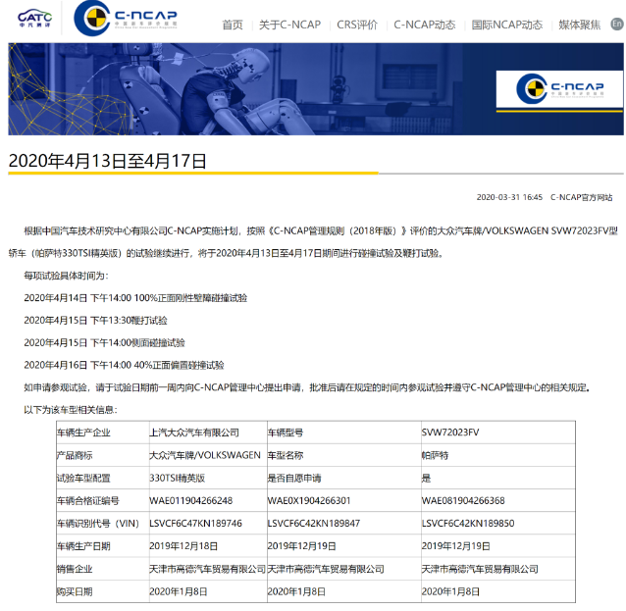
Task: Click the 销售企业 table cell
Action: pyautogui.click(x=103, y=569)
